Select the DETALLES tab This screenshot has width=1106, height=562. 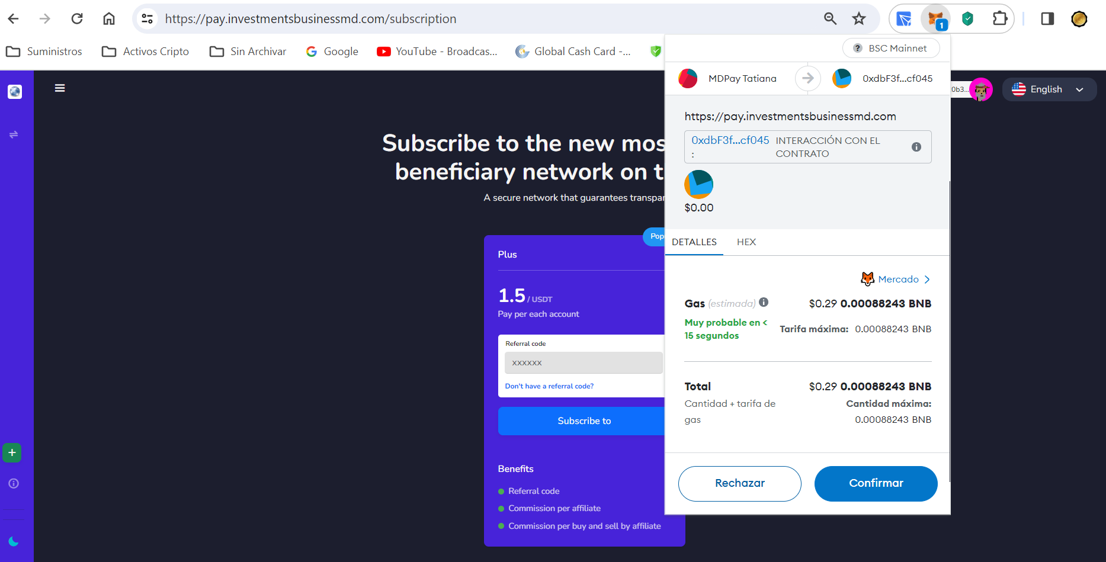pyautogui.click(x=694, y=242)
